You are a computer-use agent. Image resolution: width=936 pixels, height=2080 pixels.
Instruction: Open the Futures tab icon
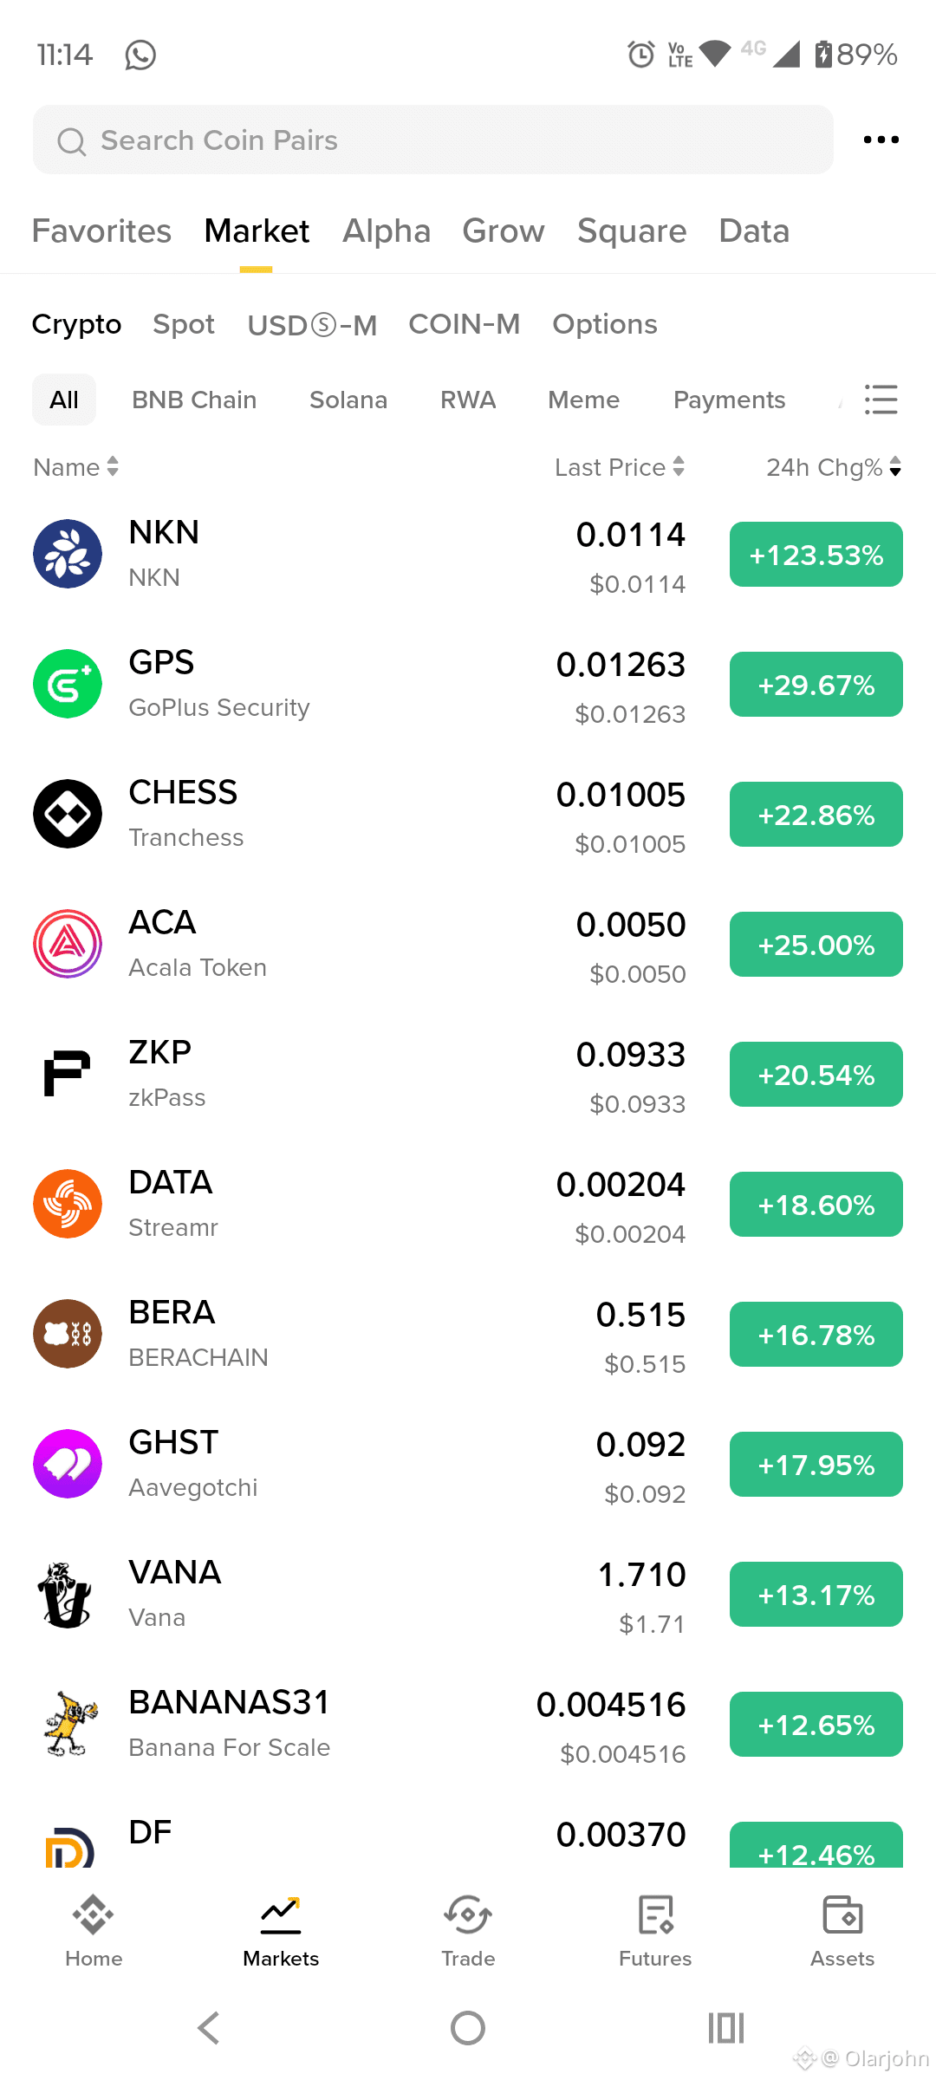655,1915
